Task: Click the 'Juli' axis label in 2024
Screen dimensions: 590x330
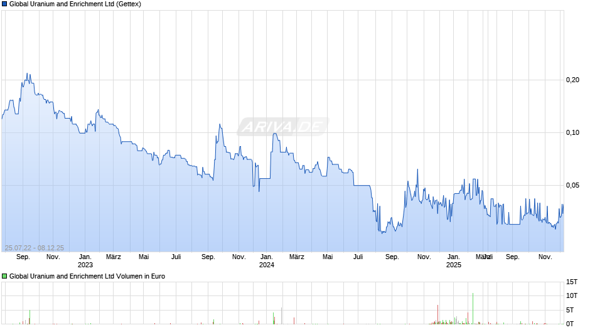Action: click(x=358, y=257)
